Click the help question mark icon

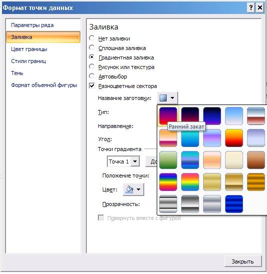[x=251, y=7]
